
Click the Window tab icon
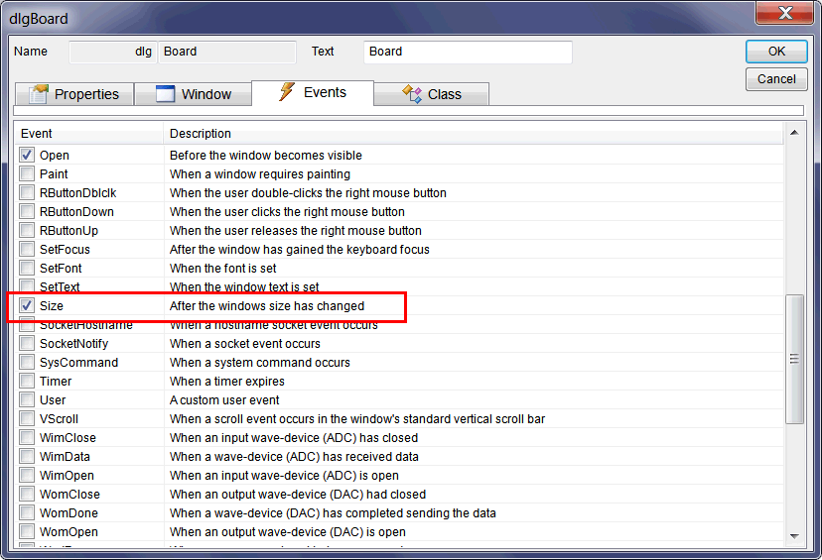165,94
